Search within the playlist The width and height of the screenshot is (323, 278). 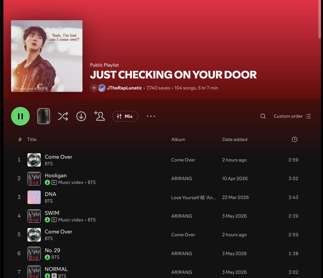coord(263,116)
